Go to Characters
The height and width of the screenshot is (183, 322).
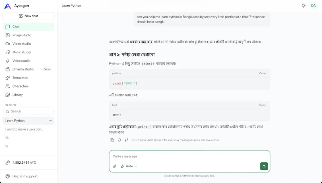[29, 86]
